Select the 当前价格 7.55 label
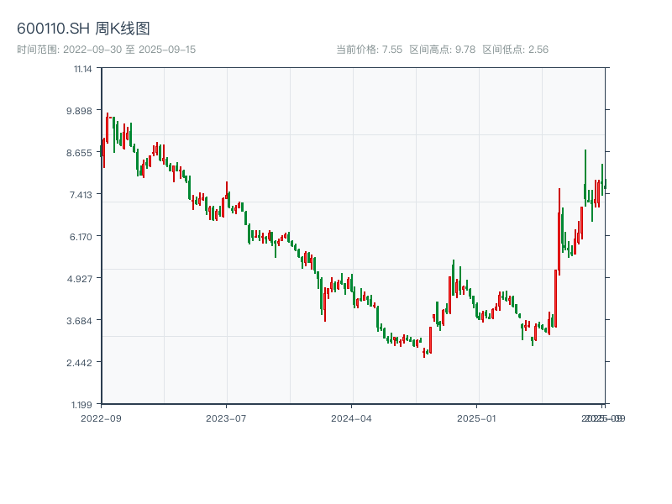Viewport: 672px width, 504px height. pos(369,50)
